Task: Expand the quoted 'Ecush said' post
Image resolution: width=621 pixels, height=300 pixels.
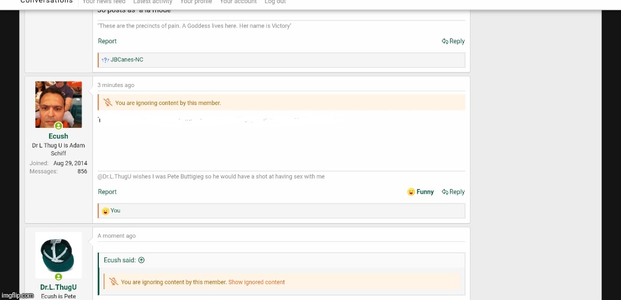Action: (141, 260)
